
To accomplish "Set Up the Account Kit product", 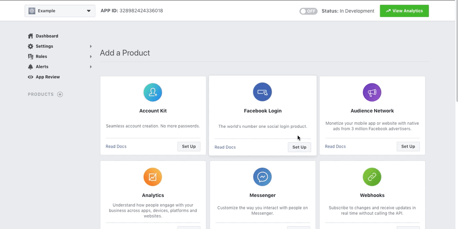I will [x=189, y=146].
